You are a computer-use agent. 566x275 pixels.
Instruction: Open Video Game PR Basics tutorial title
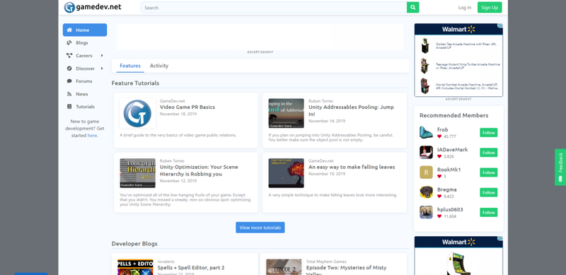tap(187, 107)
